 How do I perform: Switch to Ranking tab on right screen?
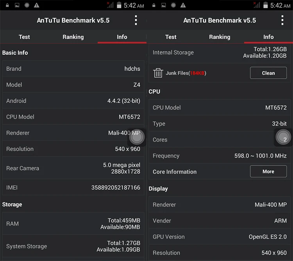coord(220,37)
